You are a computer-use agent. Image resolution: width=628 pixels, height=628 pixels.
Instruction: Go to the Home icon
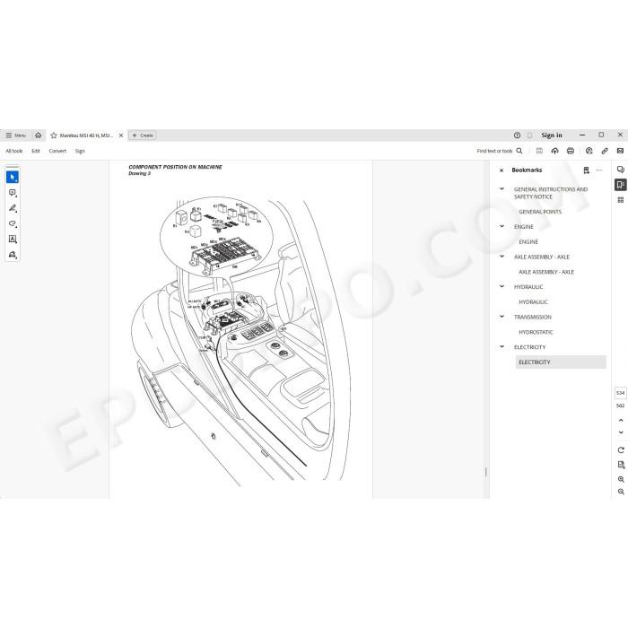[38, 135]
